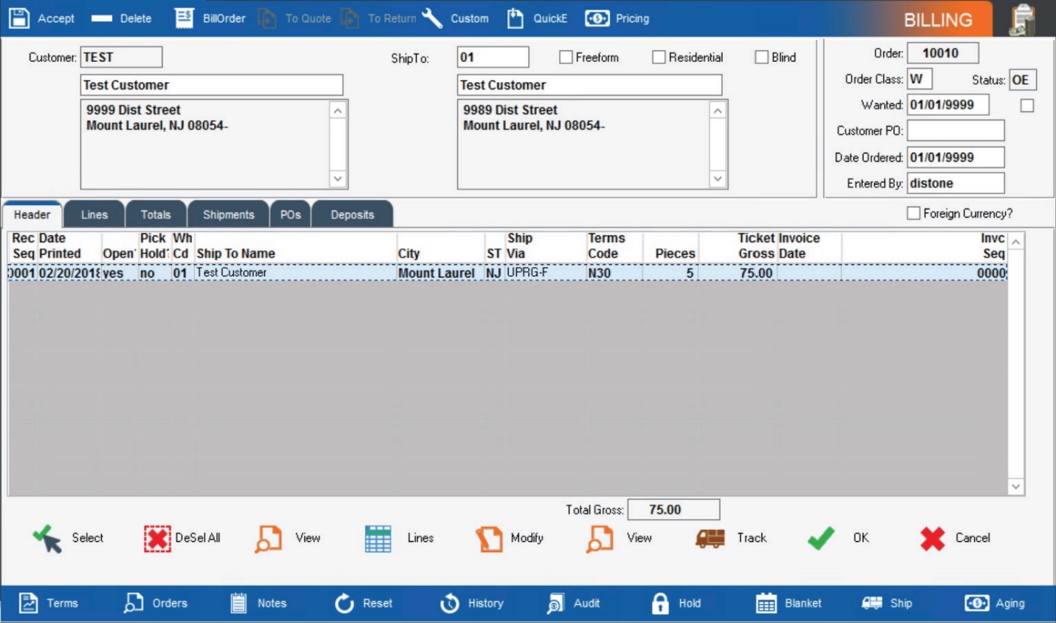The image size is (1056, 623).
Task: Enable the Residential checkbox
Action: 659,57
